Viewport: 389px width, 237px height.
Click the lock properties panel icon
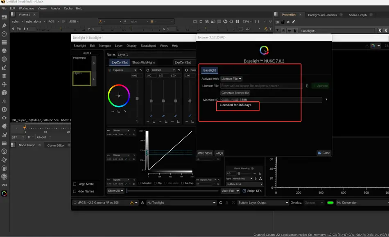tap(283, 22)
